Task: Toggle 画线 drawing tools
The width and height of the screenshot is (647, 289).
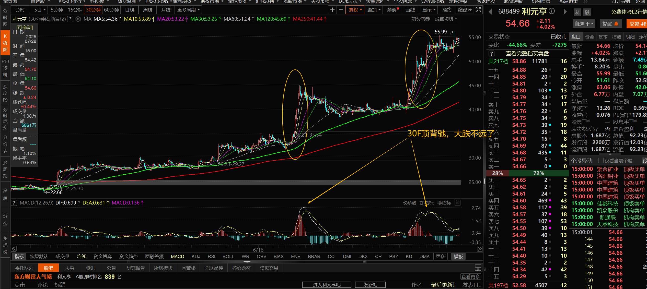Action: [410, 10]
